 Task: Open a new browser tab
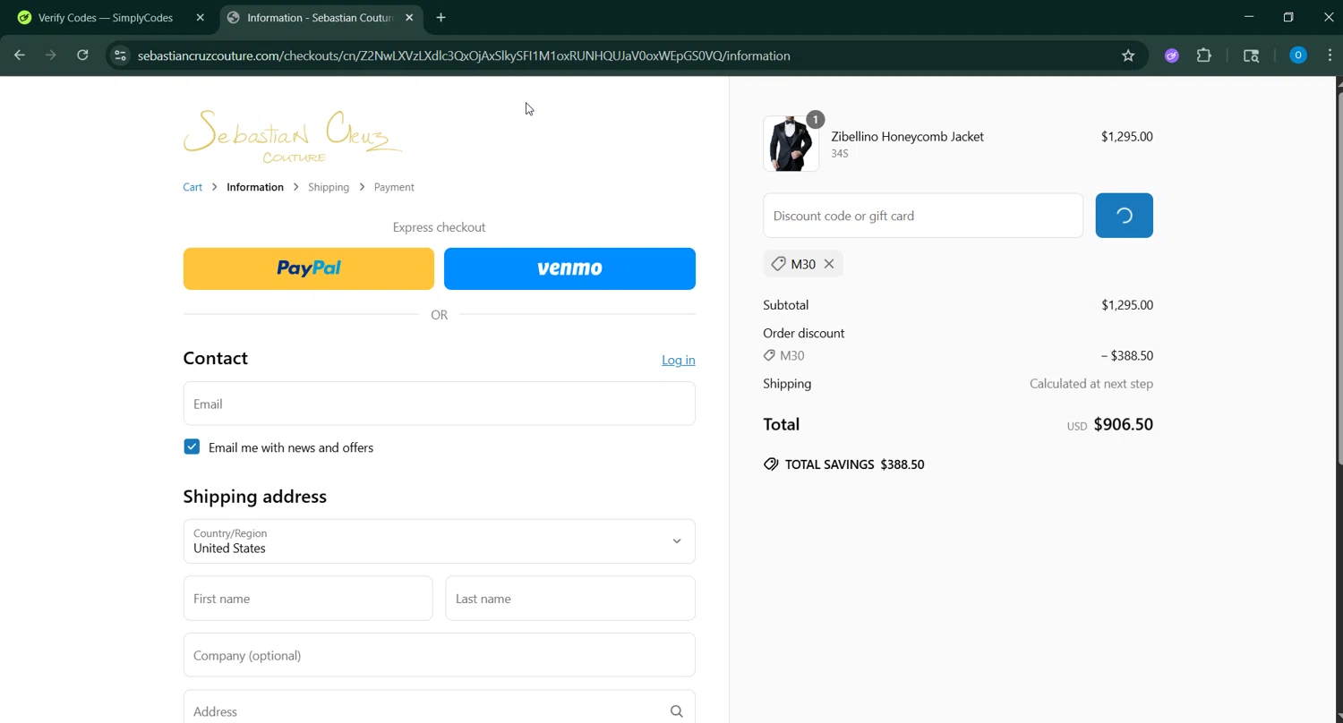pyautogui.click(x=441, y=17)
